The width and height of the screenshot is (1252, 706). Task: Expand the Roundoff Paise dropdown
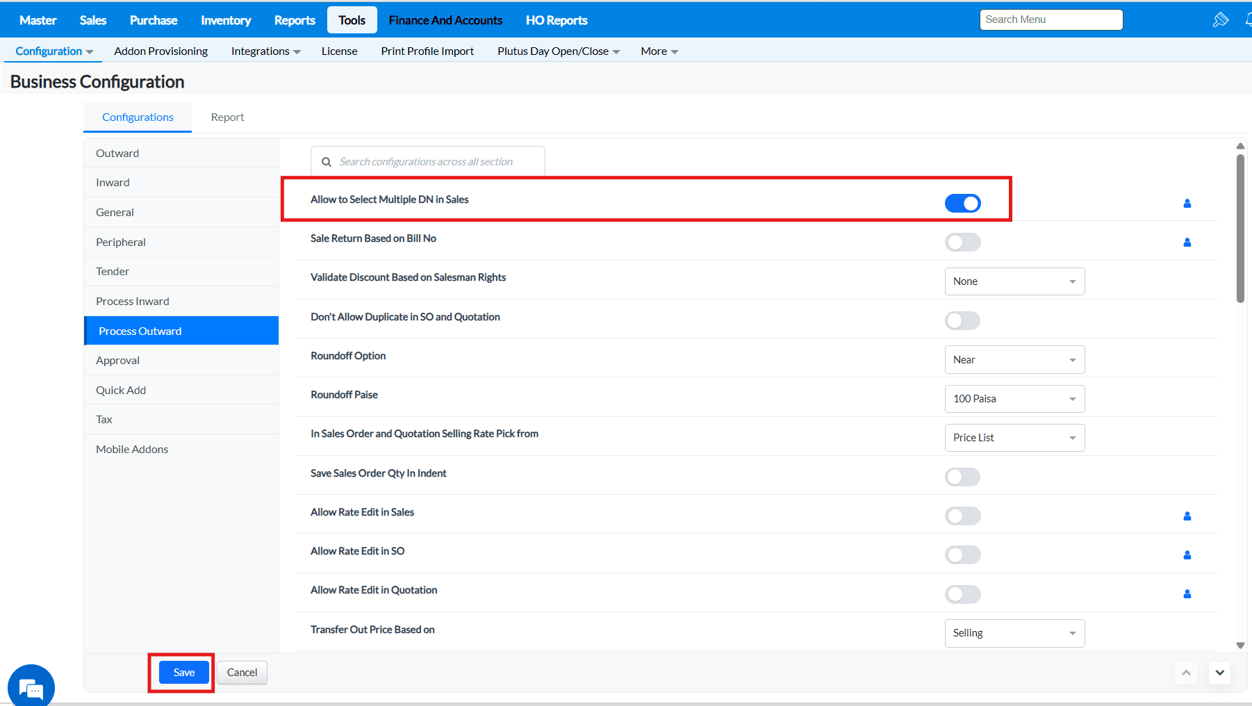pyautogui.click(x=1014, y=399)
